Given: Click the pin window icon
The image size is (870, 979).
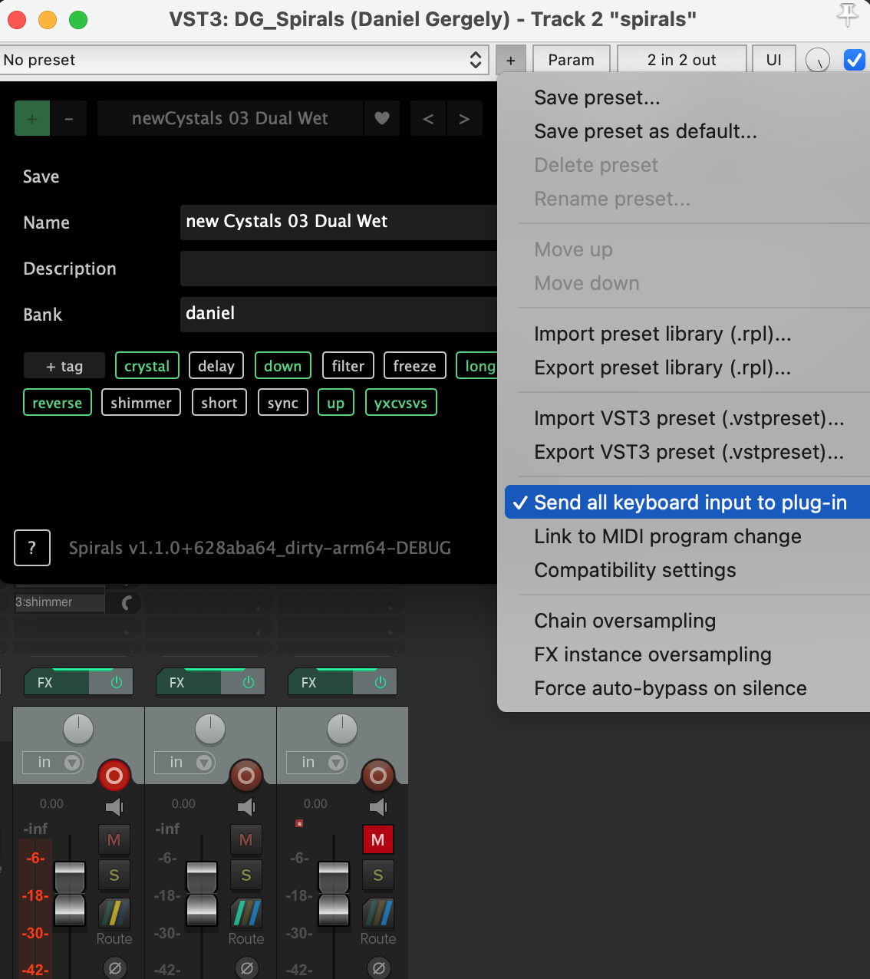Looking at the screenshot, I should [x=847, y=15].
